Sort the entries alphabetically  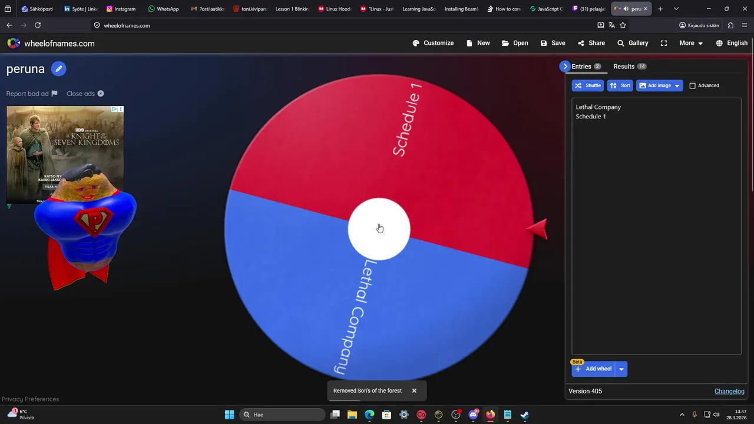coord(620,85)
